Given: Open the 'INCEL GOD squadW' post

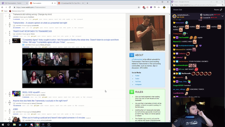Looking at the screenshot, I should (x=31, y=92).
